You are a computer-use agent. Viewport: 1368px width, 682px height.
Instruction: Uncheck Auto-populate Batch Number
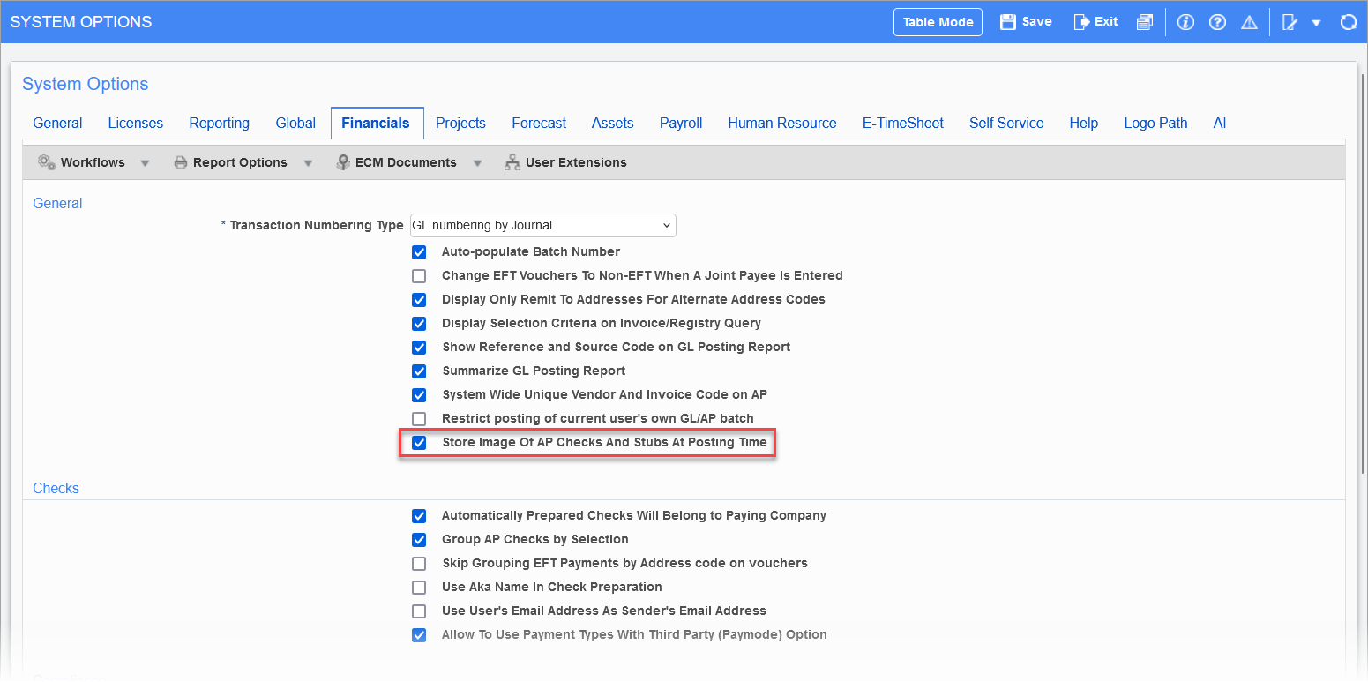pyautogui.click(x=419, y=252)
